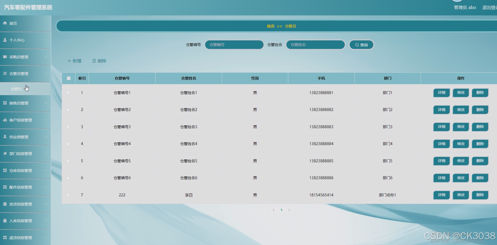Click 退出登录 at the top right
The width and height of the screenshot is (497, 245).
coord(490,7)
